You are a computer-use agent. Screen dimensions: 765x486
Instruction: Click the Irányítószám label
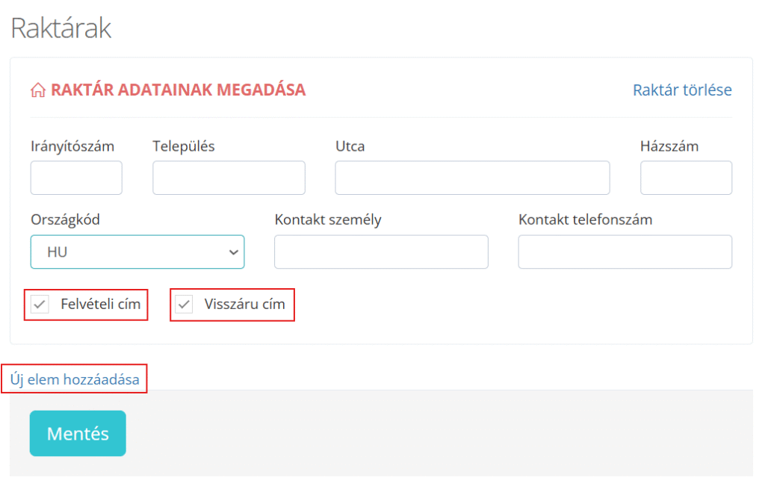72,146
